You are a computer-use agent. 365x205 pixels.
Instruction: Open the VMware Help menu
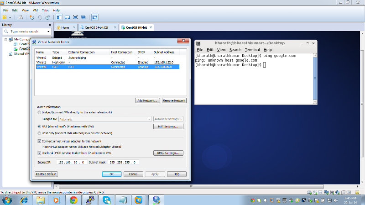[x=56, y=10]
